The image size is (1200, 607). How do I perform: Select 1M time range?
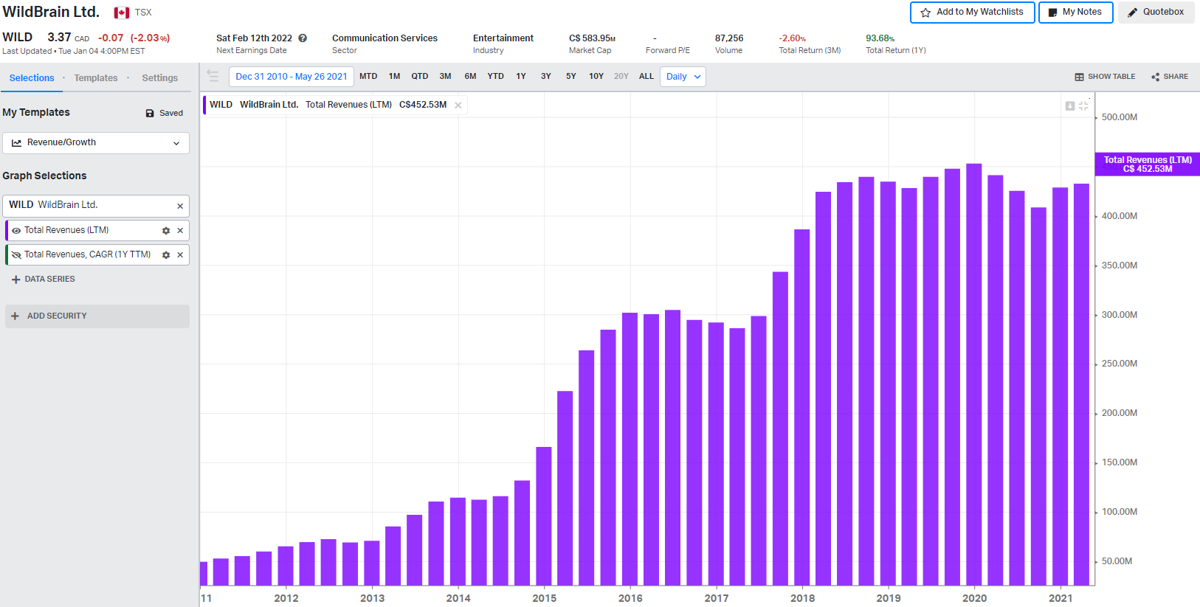pos(395,77)
